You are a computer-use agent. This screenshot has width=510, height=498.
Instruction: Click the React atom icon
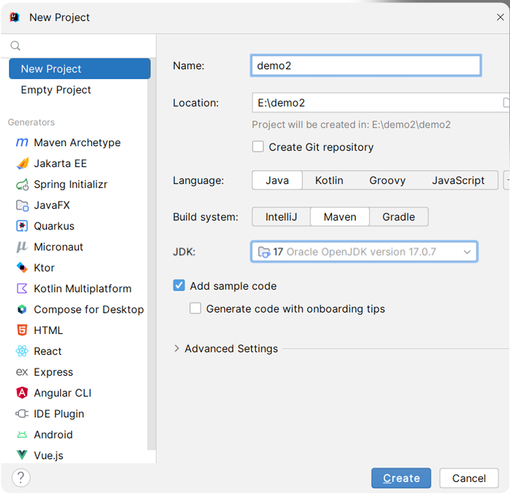[x=22, y=351]
